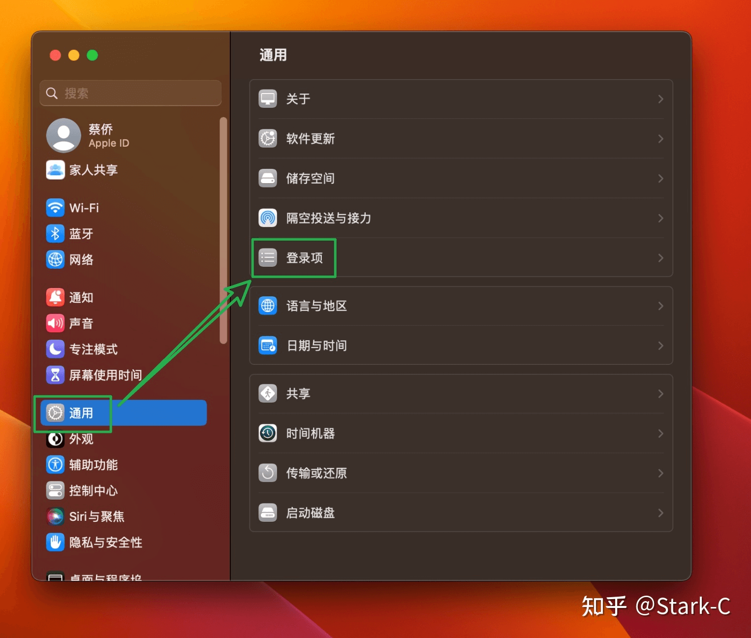Expand the 时间机器 row chevron
The width and height of the screenshot is (751, 638).
click(660, 433)
